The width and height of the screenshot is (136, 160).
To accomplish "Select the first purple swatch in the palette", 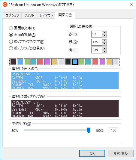I will [x=47, y=62].
